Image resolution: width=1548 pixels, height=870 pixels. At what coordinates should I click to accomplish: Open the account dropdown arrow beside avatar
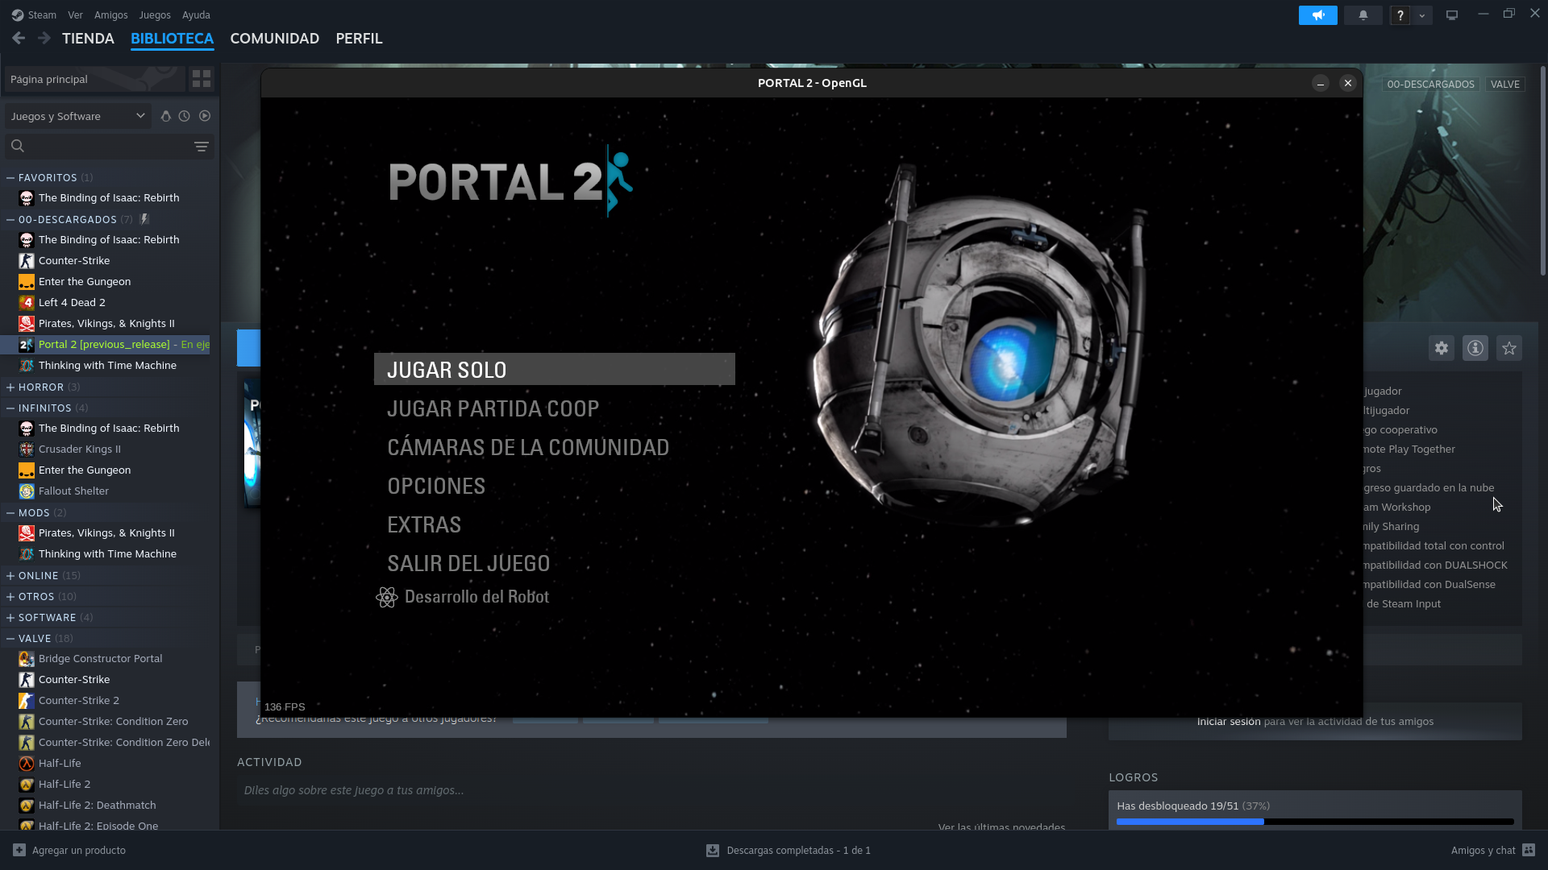click(x=1422, y=15)
